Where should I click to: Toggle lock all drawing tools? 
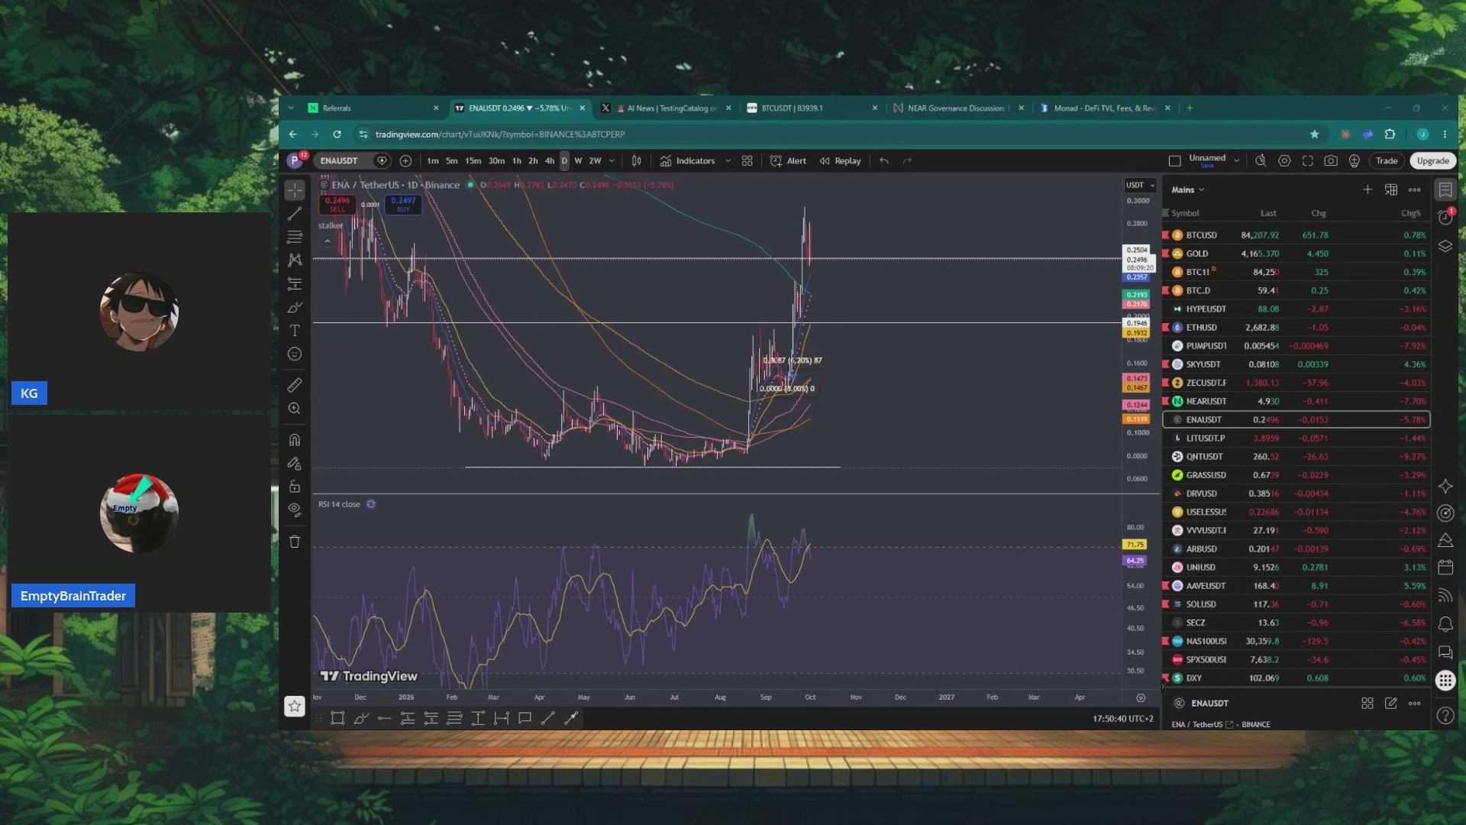click(x=295, y=487)
